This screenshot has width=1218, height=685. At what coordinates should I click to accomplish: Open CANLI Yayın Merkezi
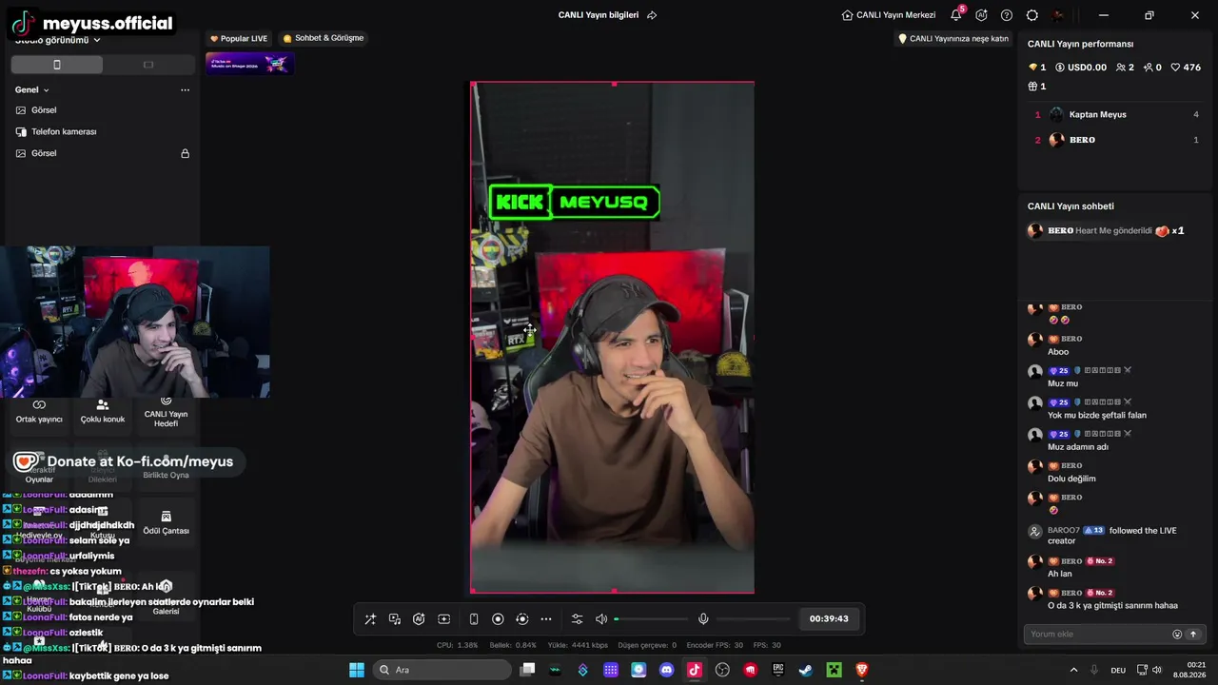[889, 15]
